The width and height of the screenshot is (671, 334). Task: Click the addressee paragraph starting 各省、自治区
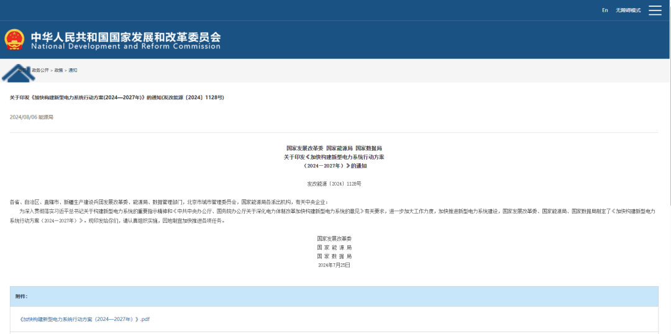[169, 202]
